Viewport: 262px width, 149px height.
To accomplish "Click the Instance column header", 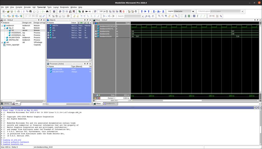I will tap(11, 23).
